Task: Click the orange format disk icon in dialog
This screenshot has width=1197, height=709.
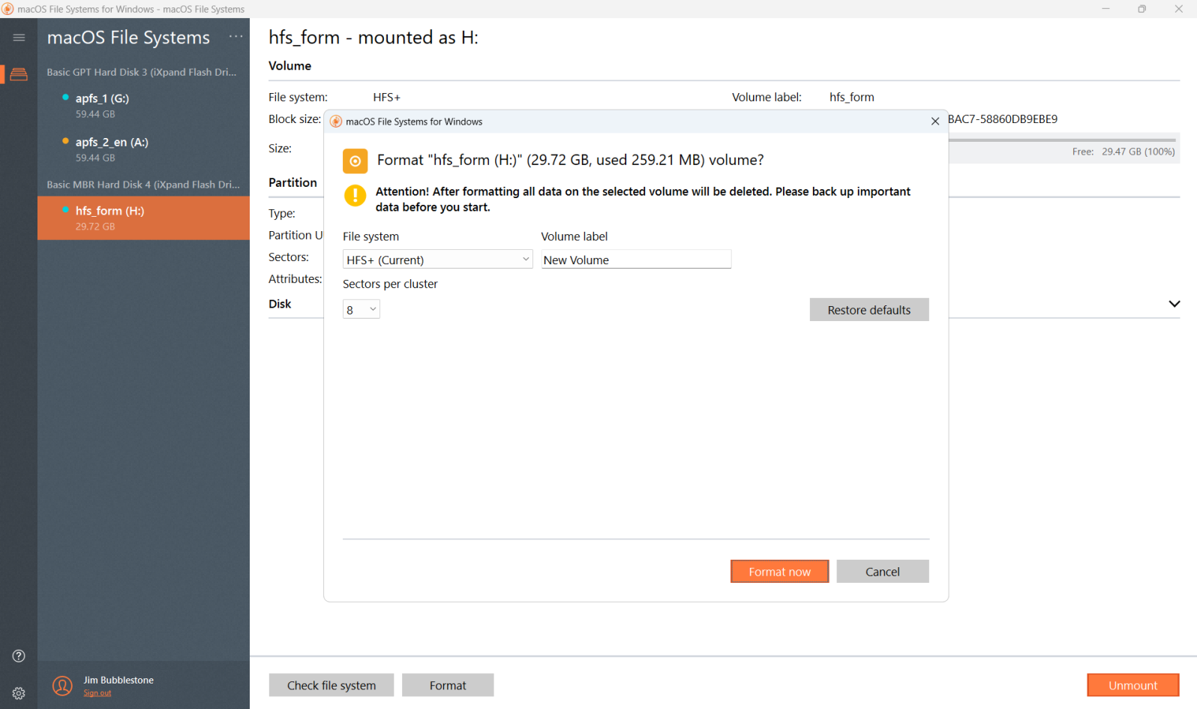Action: point(355,161)
